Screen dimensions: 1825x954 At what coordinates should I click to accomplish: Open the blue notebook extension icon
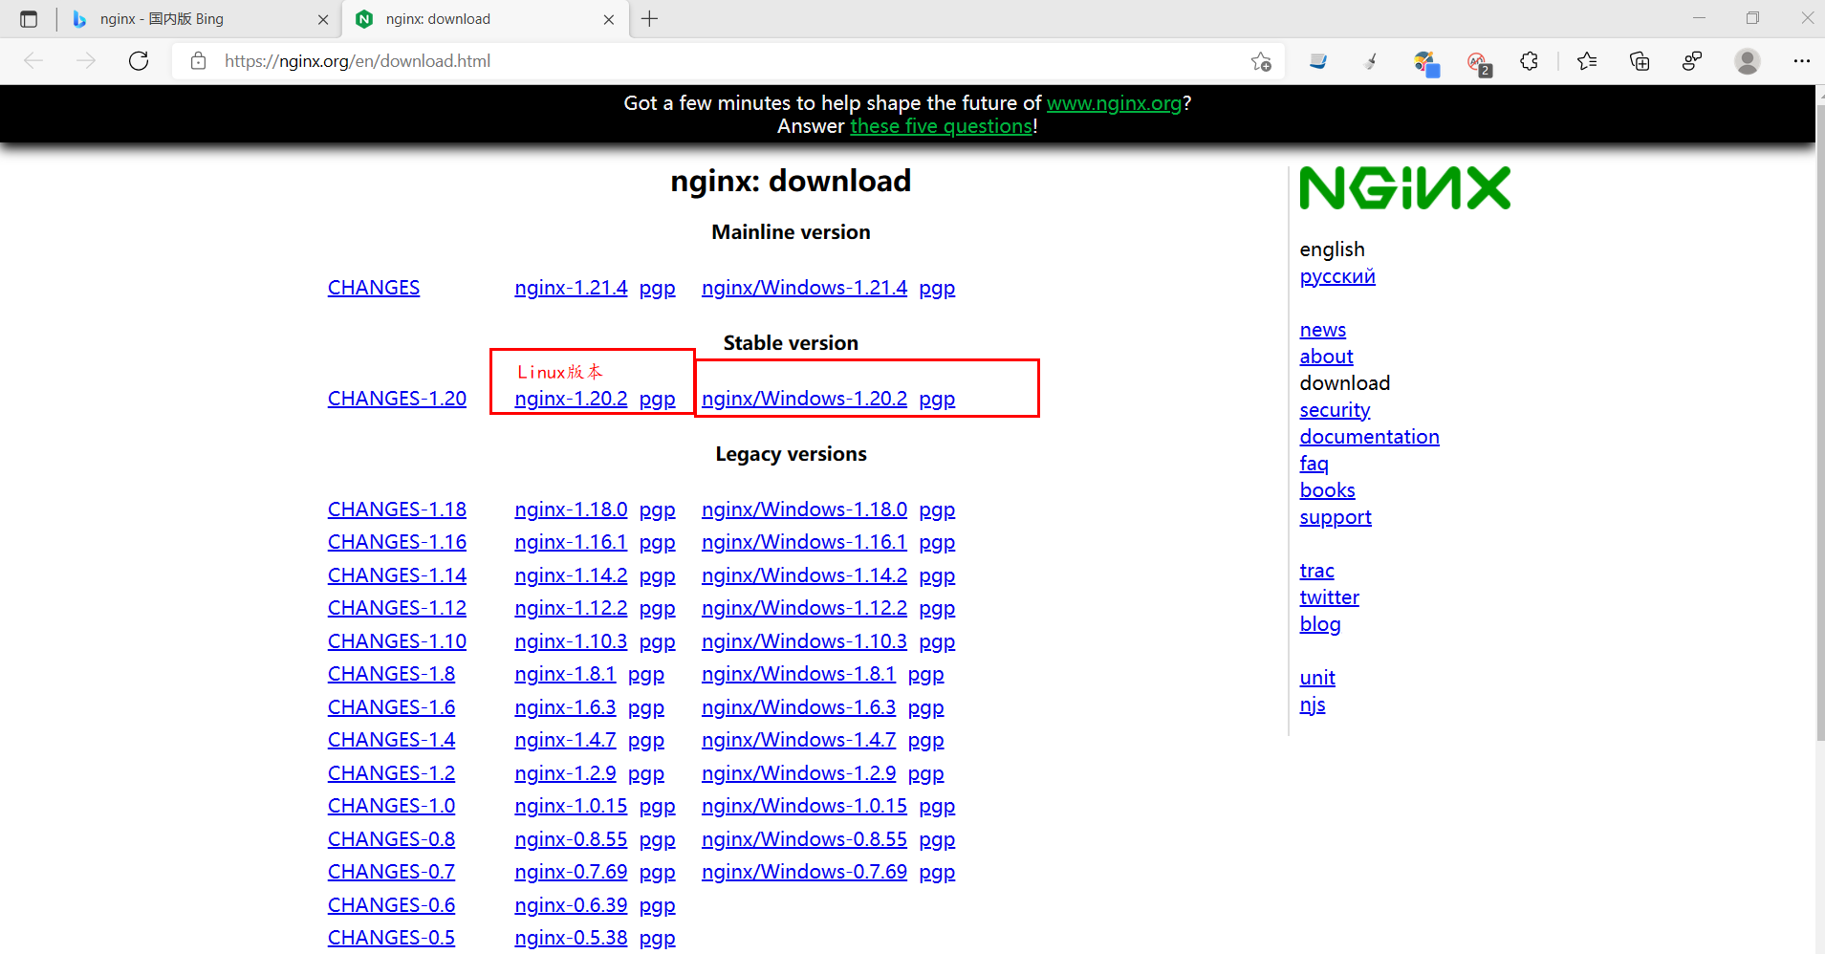pyautogui.click(x=1318, y=61)
